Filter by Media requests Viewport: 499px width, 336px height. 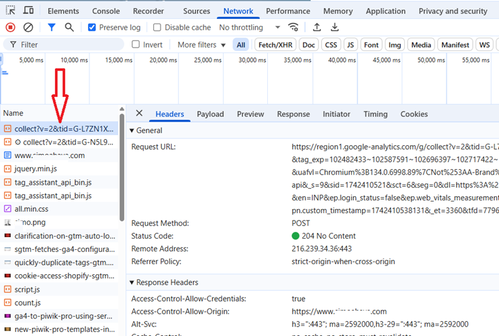tap(421, 45)
